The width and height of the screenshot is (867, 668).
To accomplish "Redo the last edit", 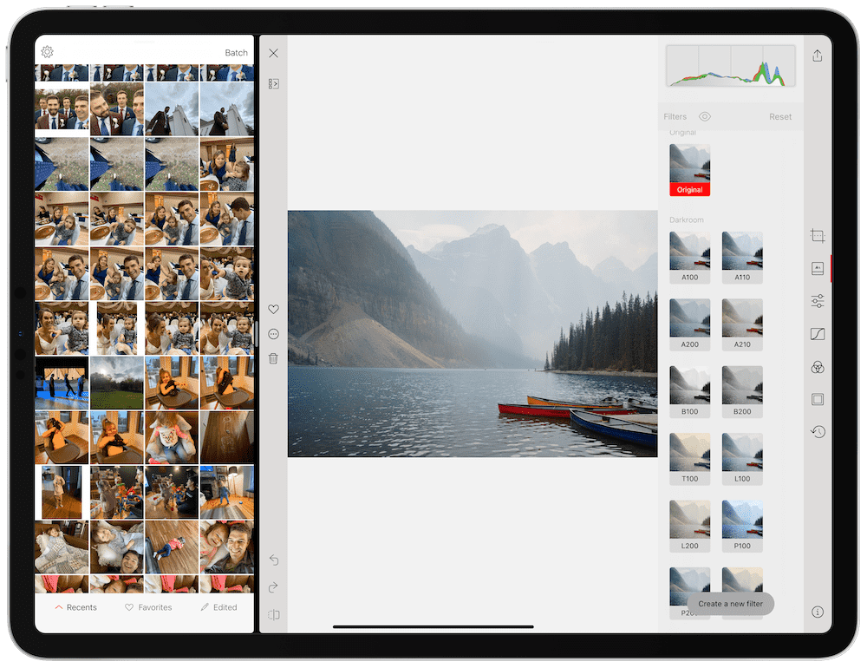I will 273,587.
